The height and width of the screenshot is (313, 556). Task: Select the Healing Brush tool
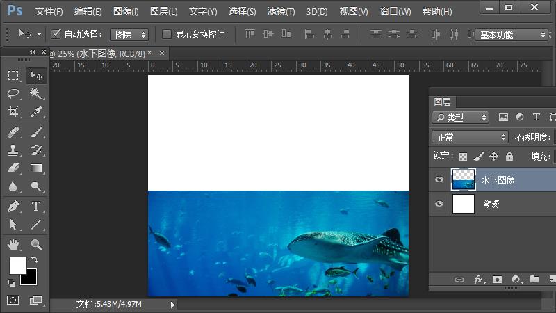pyautogui.click(x=13, y=132)
